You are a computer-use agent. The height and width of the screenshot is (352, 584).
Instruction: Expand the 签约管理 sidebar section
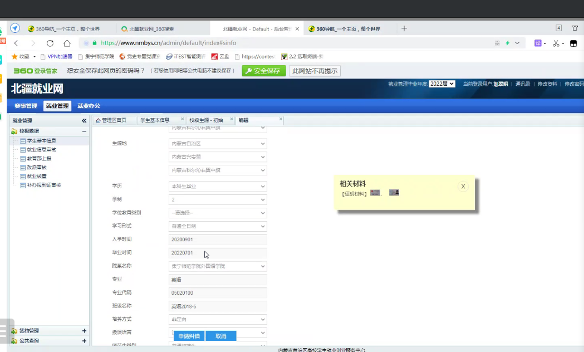[x=84, y=331]
